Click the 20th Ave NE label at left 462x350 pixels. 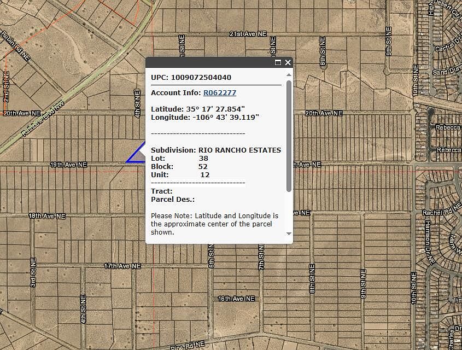[22, 113]
